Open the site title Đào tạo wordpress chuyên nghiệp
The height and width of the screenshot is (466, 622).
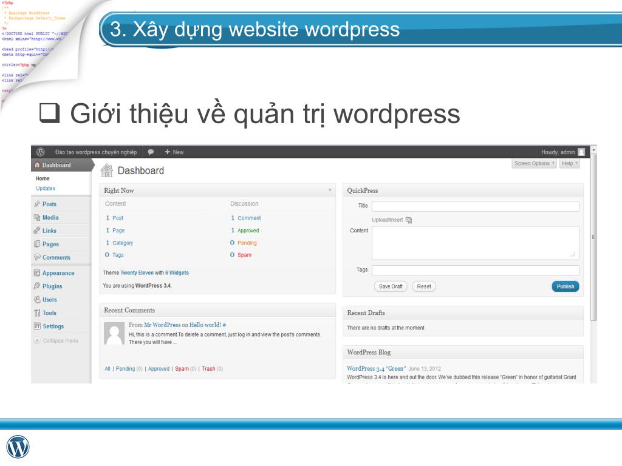pyautogui.click(x=96, y=152)
